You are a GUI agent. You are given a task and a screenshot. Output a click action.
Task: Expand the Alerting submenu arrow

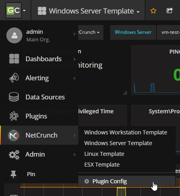75,78
